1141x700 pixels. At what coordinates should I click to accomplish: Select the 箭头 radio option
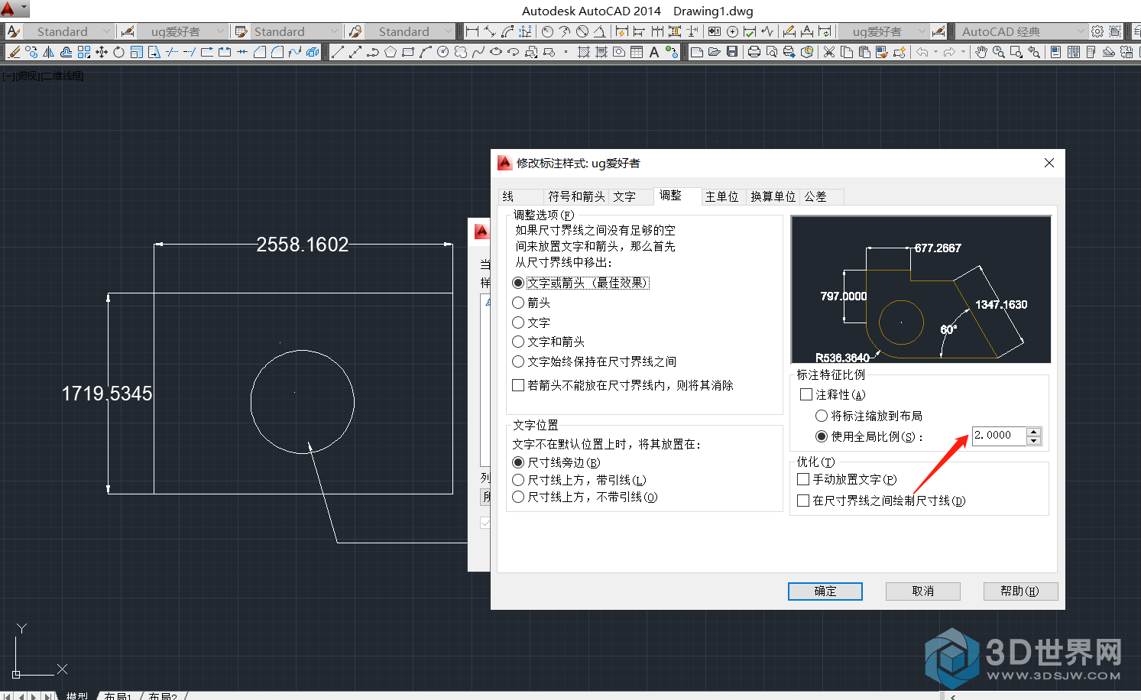(x=531, y=303)
